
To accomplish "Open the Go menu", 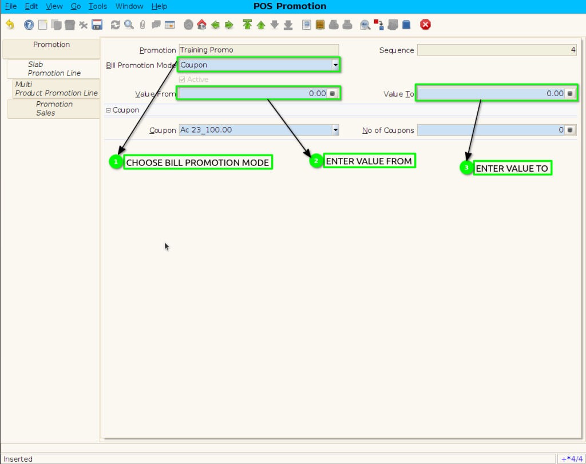I will [76, 6].
